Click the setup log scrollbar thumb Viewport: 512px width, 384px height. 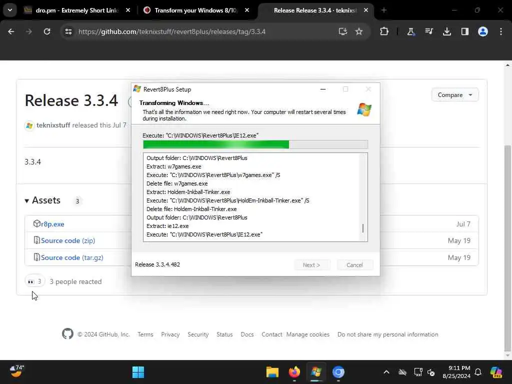(363, 228)
